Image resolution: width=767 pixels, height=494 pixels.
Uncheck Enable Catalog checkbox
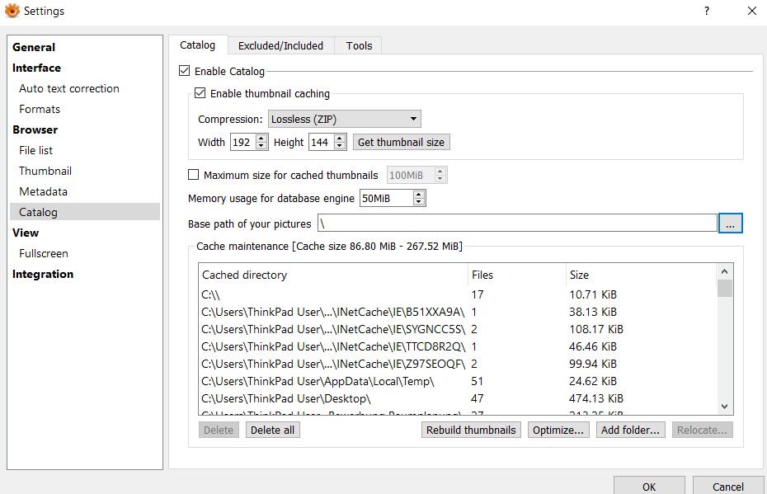pos(185,72)
